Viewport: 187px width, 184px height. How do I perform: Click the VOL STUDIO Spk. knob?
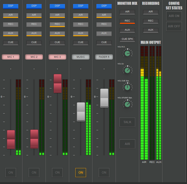click(127, 104)
